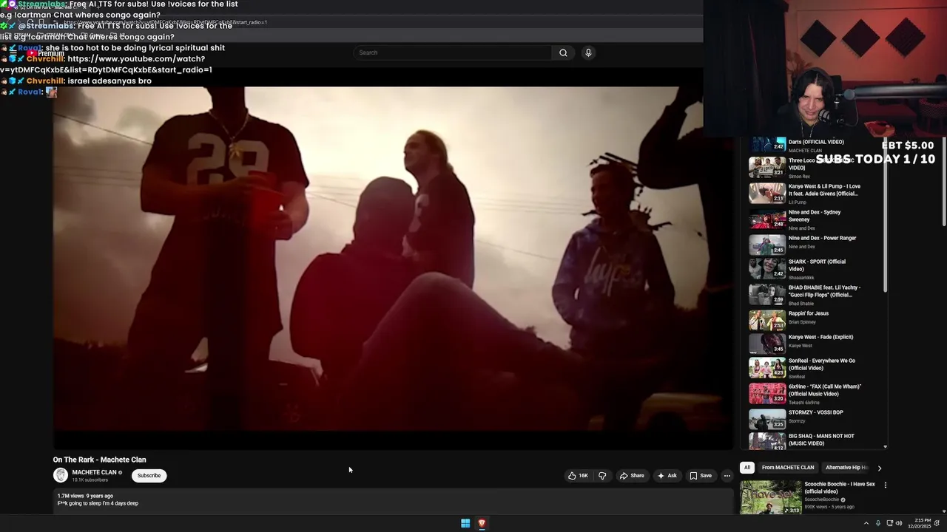Open the network tray icon

coord(890,523)
